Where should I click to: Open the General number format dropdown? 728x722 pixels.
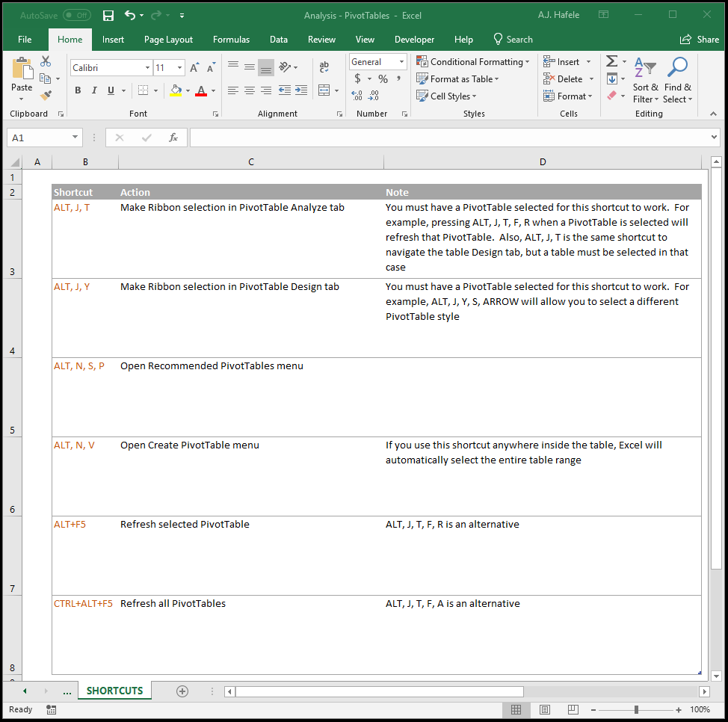tap(401, 62)
